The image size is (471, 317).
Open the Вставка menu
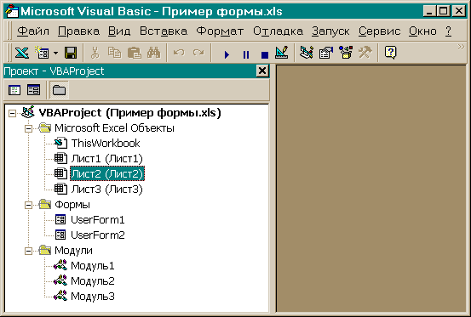(x=164, y=31)
